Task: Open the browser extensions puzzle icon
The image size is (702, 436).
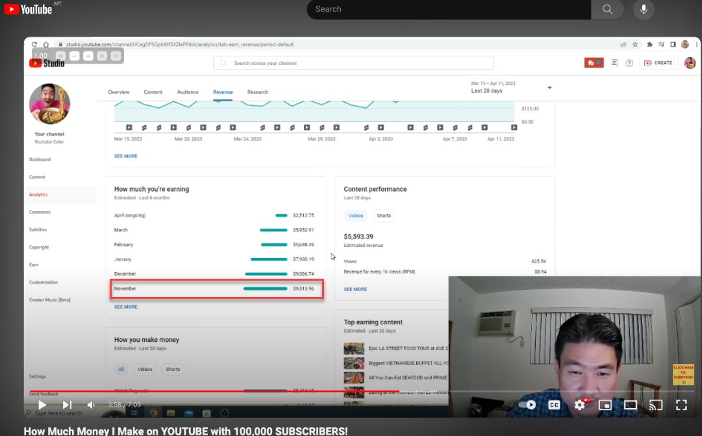Action: coord(649,44)
